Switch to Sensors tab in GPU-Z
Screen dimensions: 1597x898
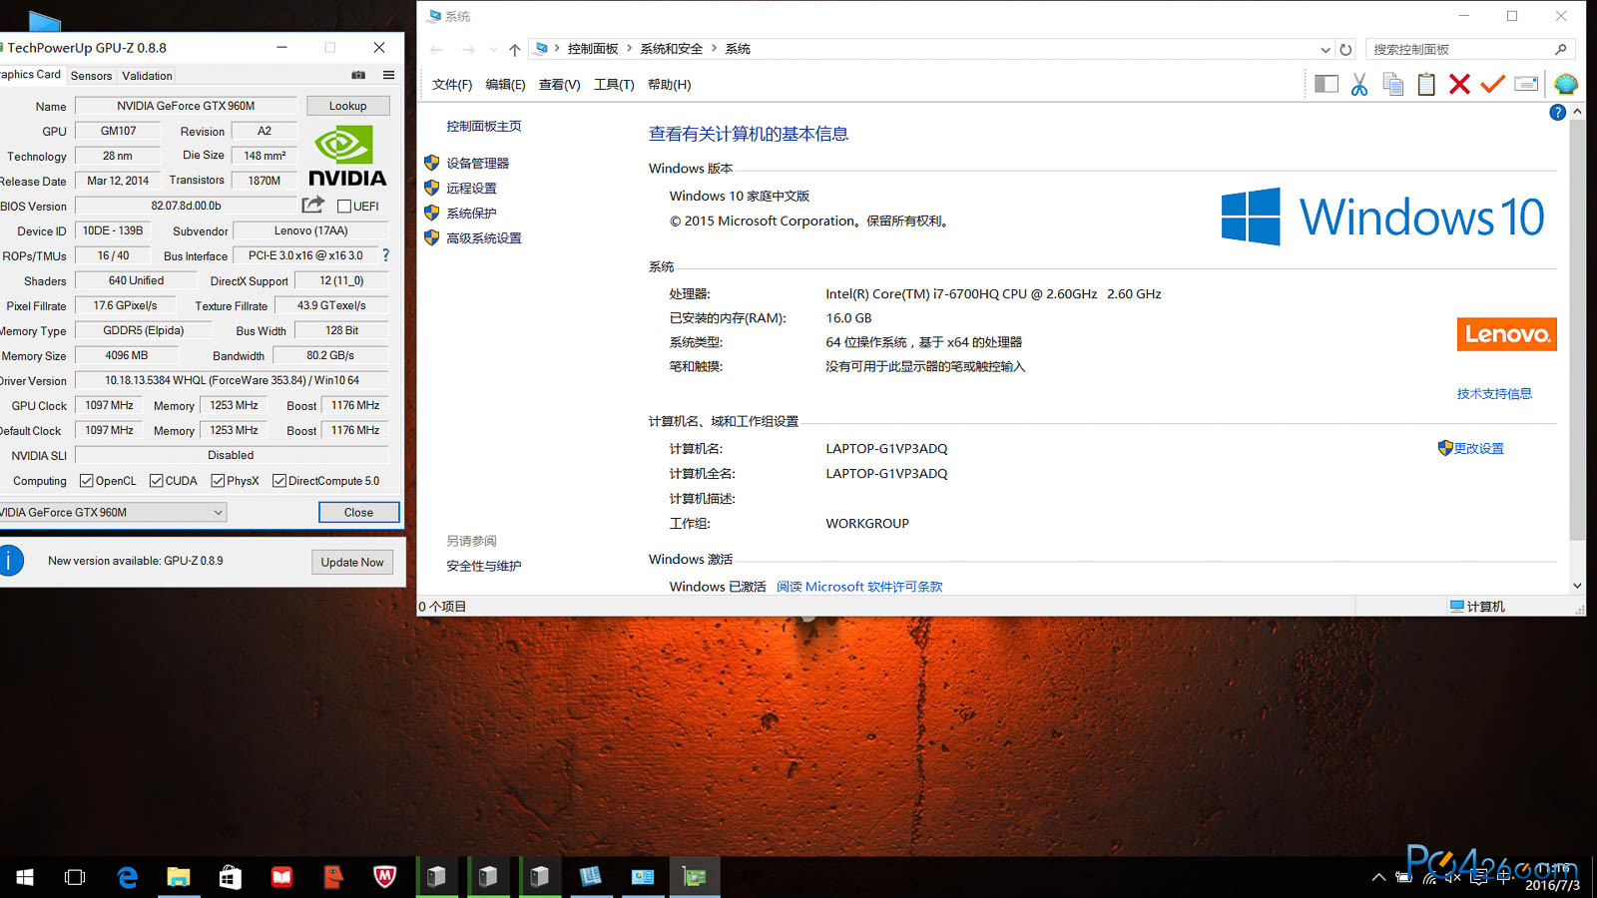(x=91, y=76)
